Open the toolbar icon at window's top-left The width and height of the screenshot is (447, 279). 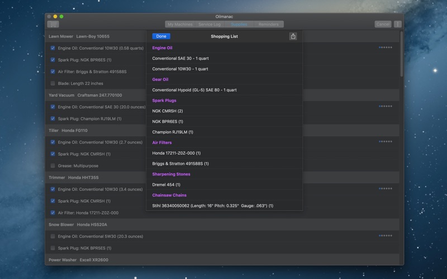coord(53,24)
